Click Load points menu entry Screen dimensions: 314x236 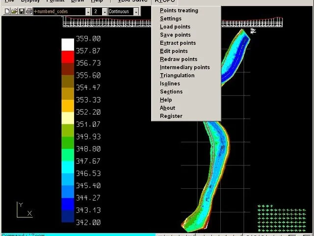point(175,27)
